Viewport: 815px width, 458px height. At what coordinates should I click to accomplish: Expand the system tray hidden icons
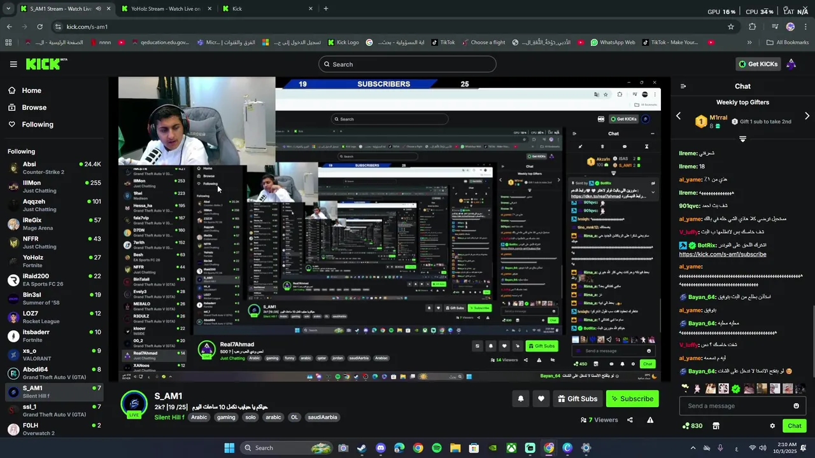click(693, 448)
